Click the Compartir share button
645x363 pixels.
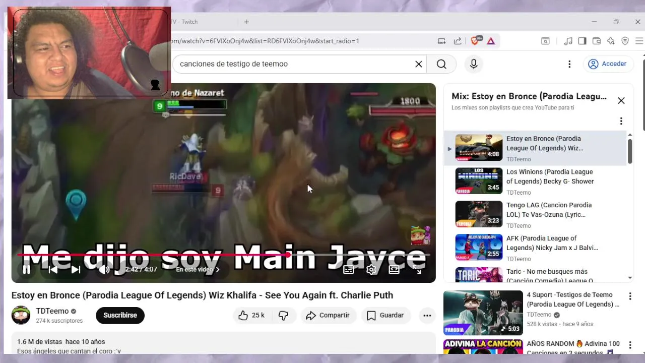(329, 315)
